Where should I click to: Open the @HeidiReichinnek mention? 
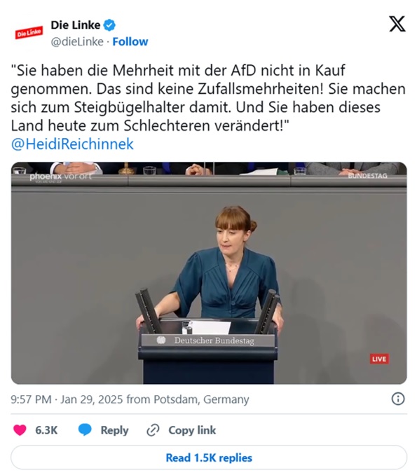[72, 144]
